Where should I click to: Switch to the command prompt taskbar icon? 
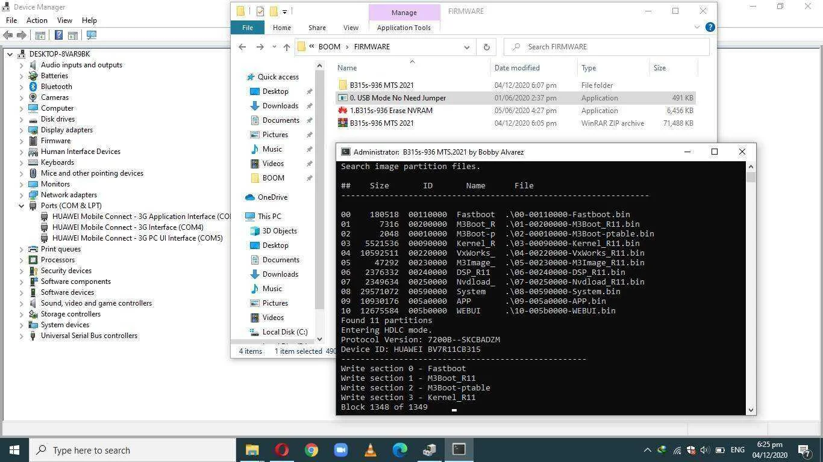point(458,450)
